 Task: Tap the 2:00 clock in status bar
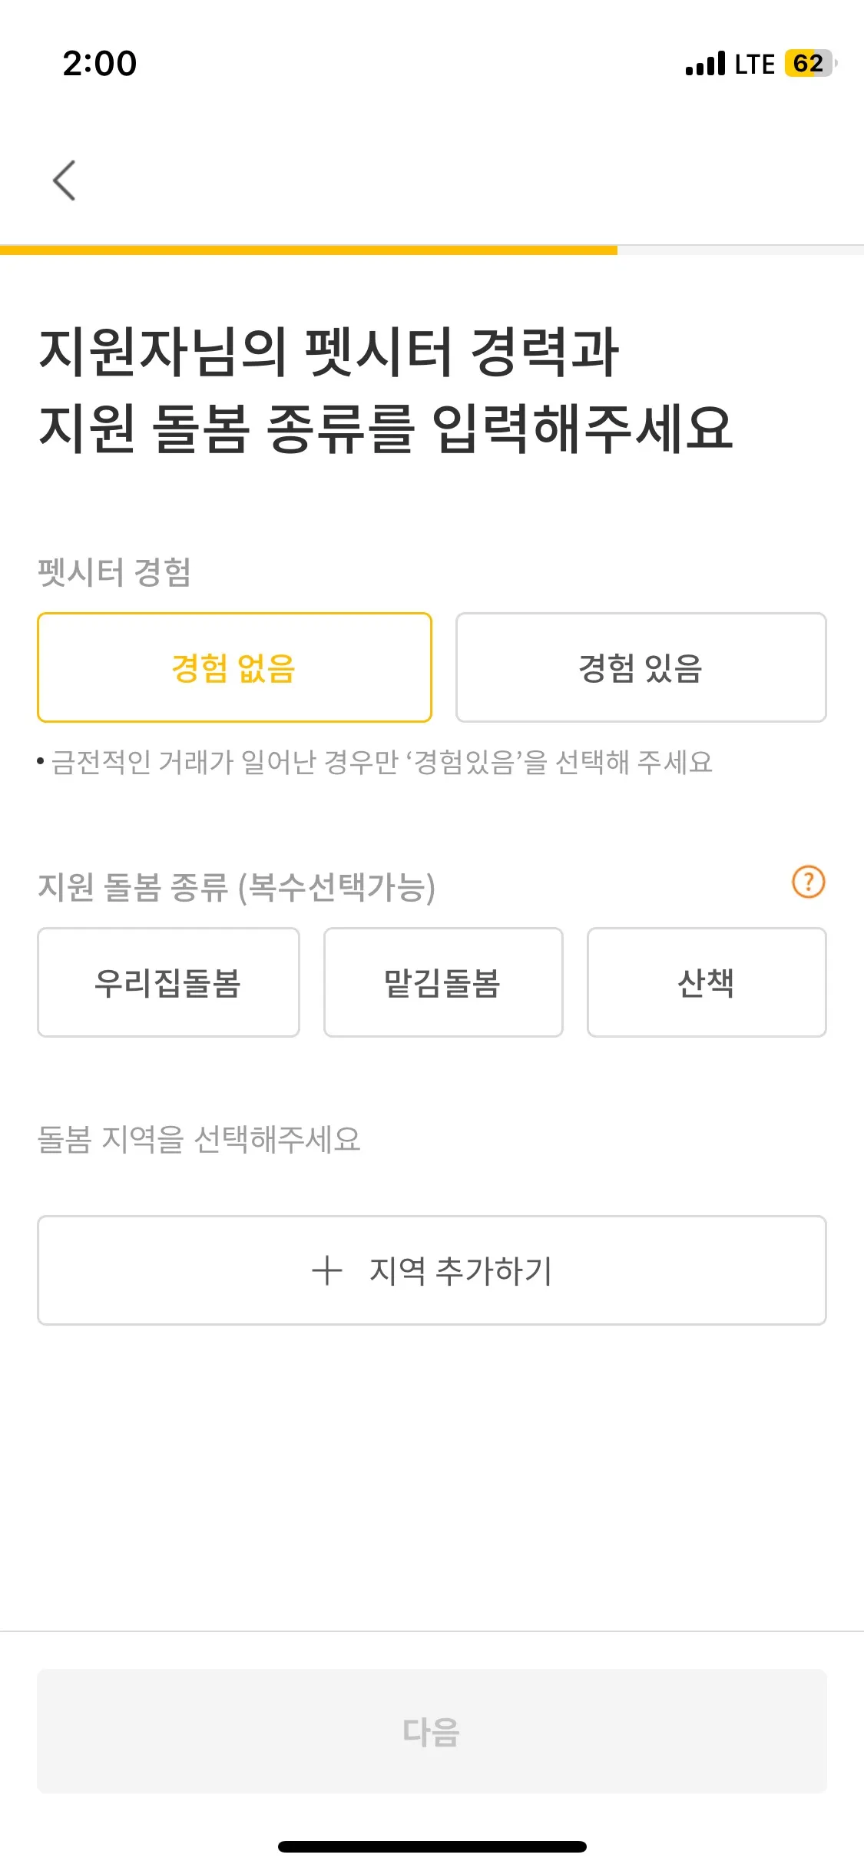pos(100,64)
